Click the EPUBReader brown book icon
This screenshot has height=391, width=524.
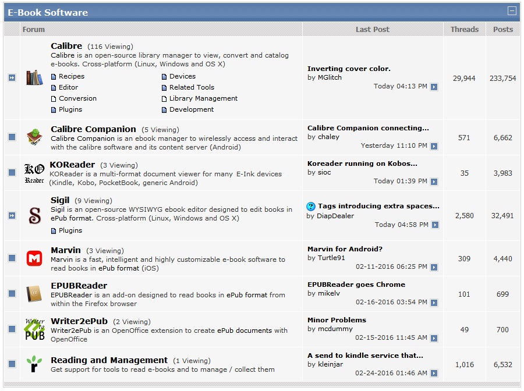pos(34,294)
